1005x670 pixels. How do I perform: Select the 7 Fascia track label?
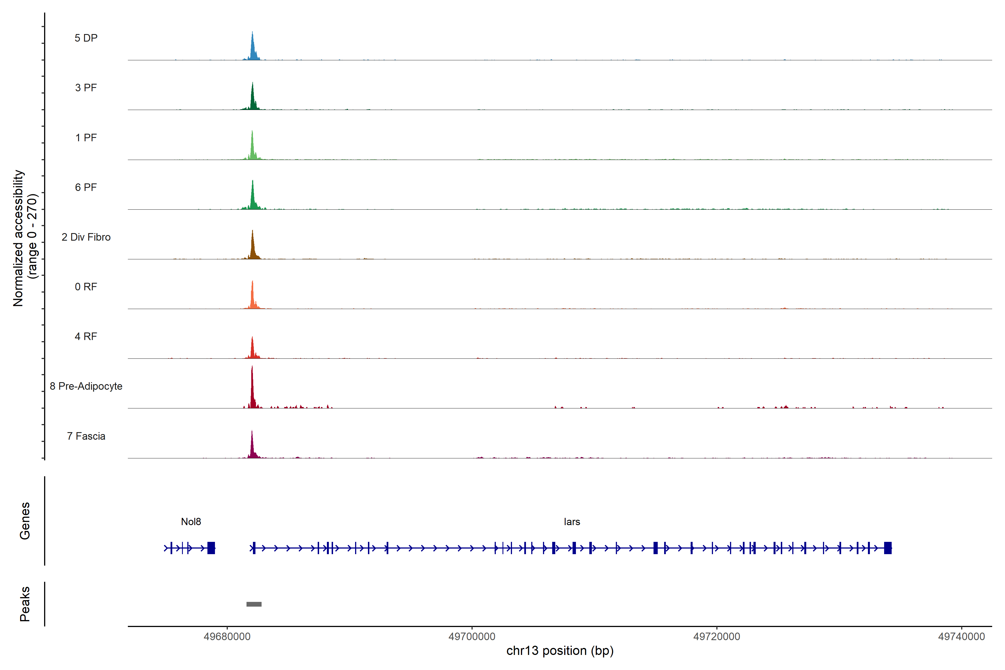(x=86, y=436)
